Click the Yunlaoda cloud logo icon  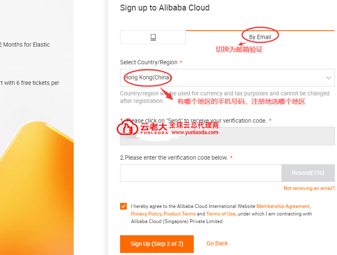127,127
